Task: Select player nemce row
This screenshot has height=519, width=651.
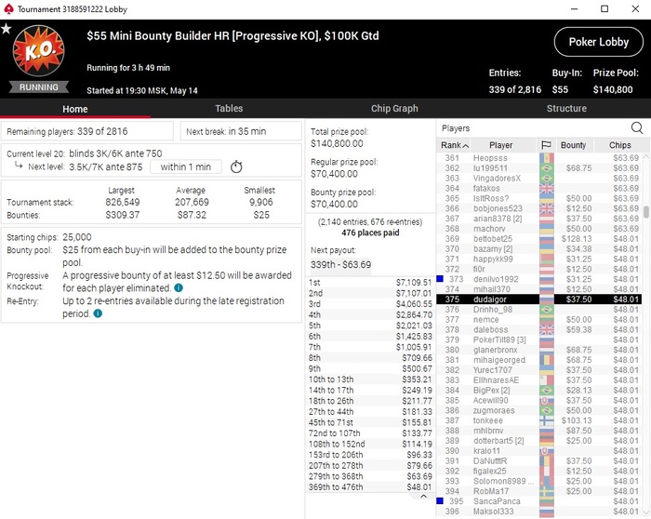Action: click(538, 319)
